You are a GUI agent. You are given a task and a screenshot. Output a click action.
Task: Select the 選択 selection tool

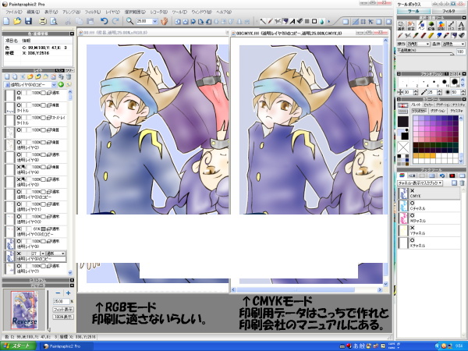tap(401, 26)
